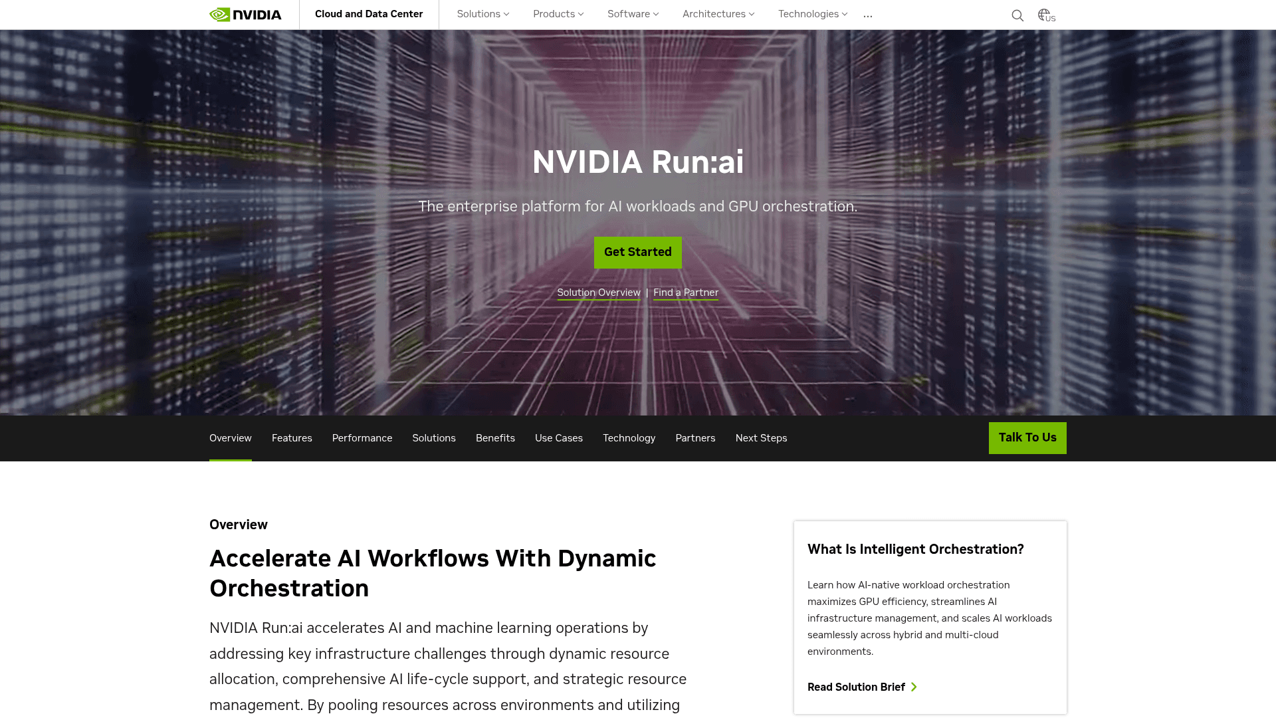This screenshot has height=718, width=1276.
Task: Click Read Solution Brief in the orchestration card
Action: [856, 687]
